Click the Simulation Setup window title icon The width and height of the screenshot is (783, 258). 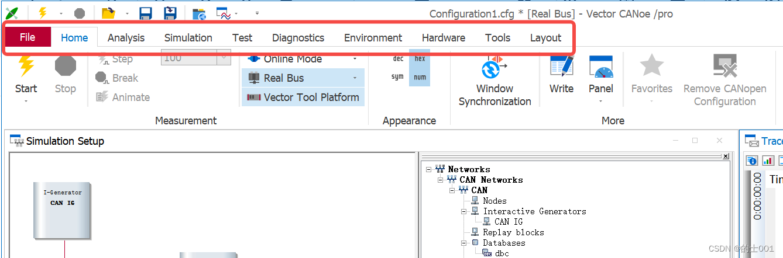[16, 141]
